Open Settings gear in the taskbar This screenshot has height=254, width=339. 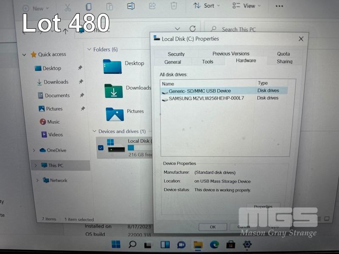pyautogui.click(x=247, y=244)
